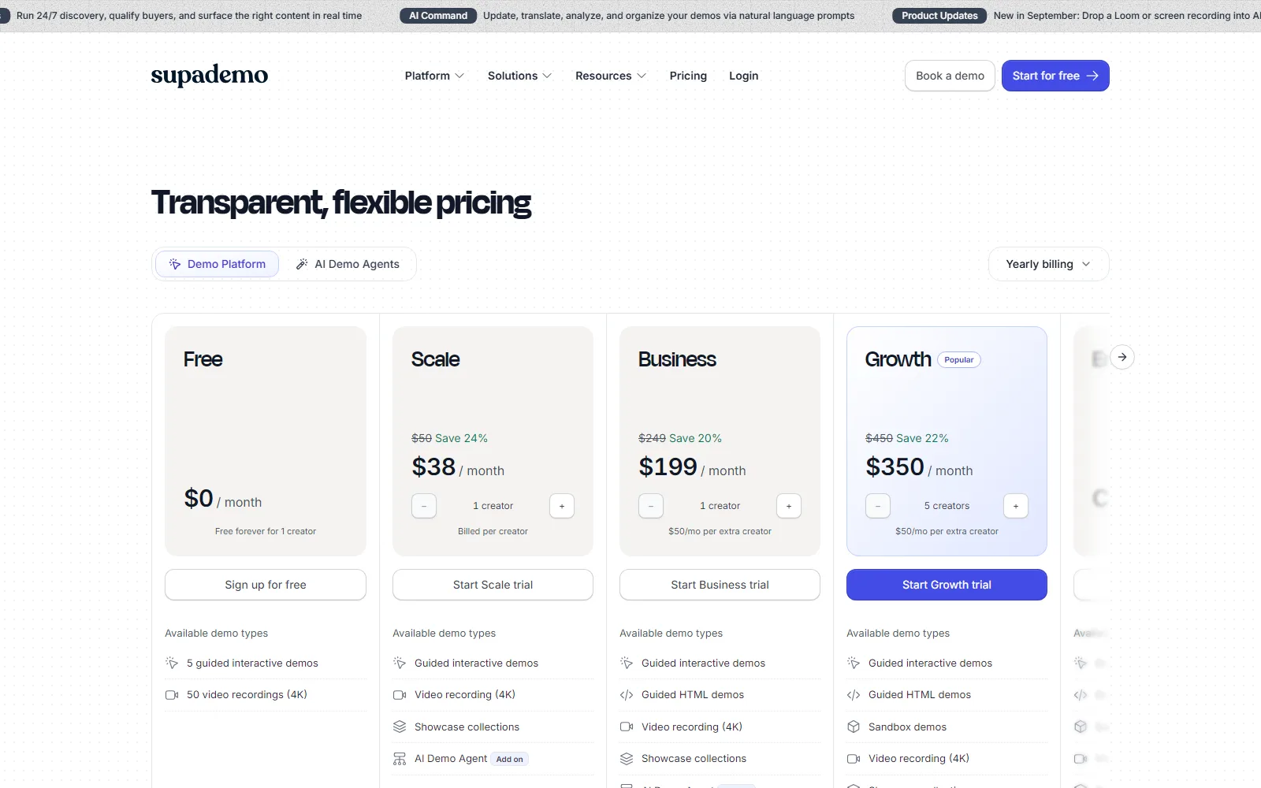Click Business plan Guided interactive demos icon
Viewport: 1261px width, 788px height.
point(627,663)
